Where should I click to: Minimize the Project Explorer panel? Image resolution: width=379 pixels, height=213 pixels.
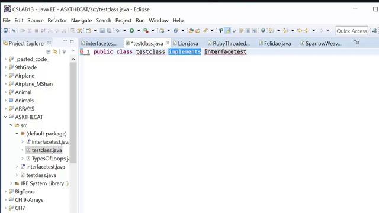click(65, 41)
